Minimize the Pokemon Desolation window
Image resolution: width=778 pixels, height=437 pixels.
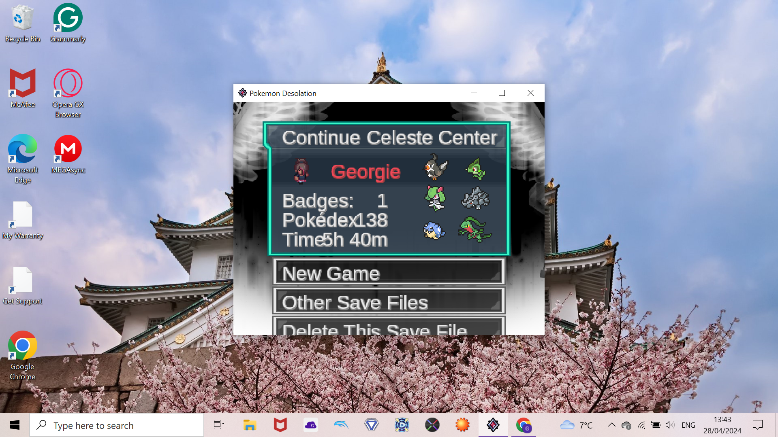pos(474,93)
